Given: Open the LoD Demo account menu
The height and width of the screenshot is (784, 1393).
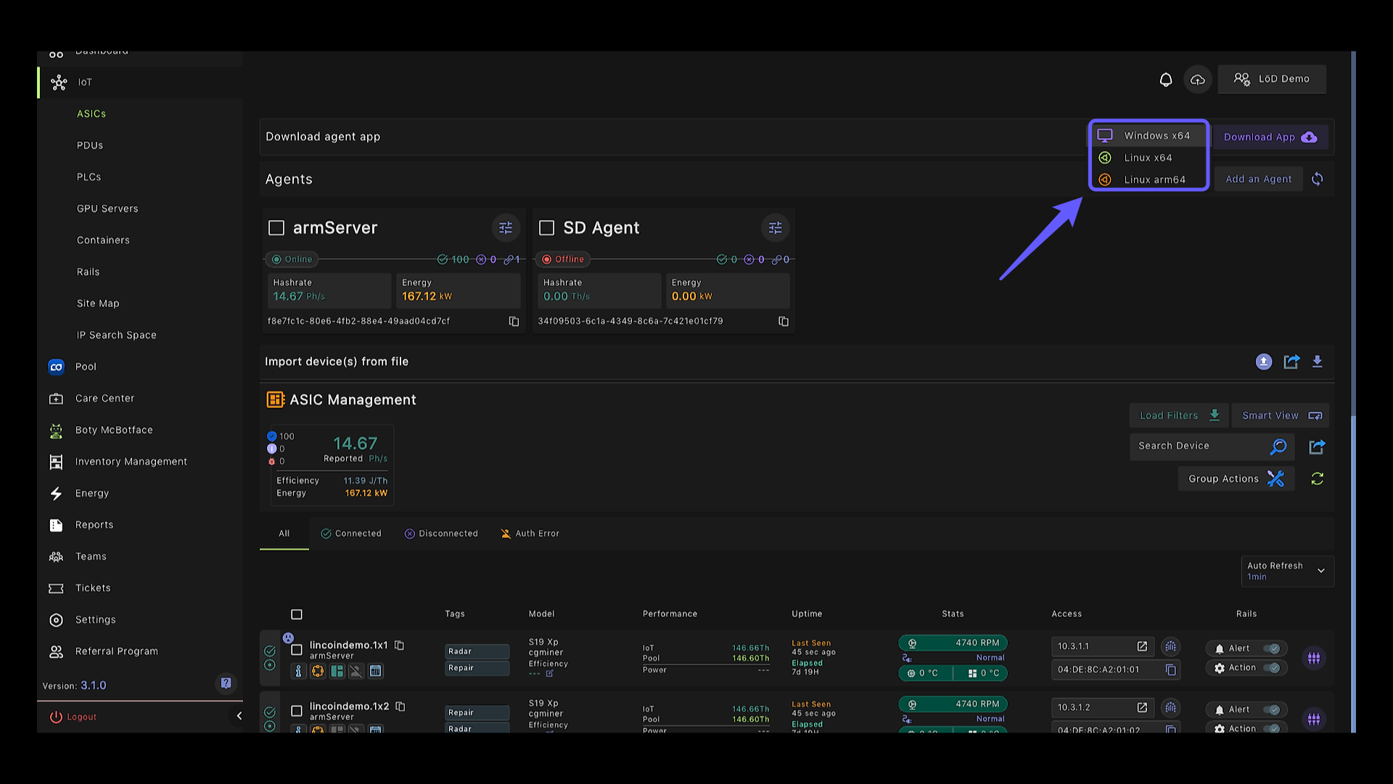Looking at the screenshot, I should pyautogui.click(x=1272, y=79).
